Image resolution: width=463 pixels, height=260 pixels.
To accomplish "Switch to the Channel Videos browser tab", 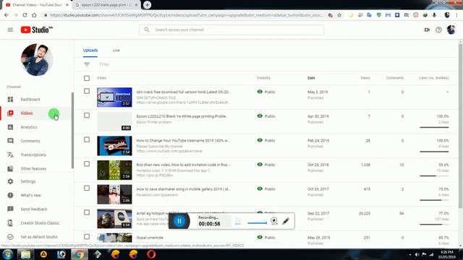I will click(37, 5).
